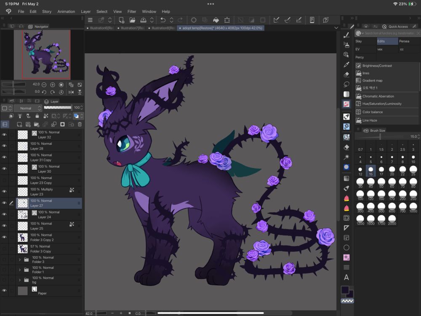This screenshot has width=421, height=316.
Task: Click the new raster layer icon
Action: pos(19,124)
